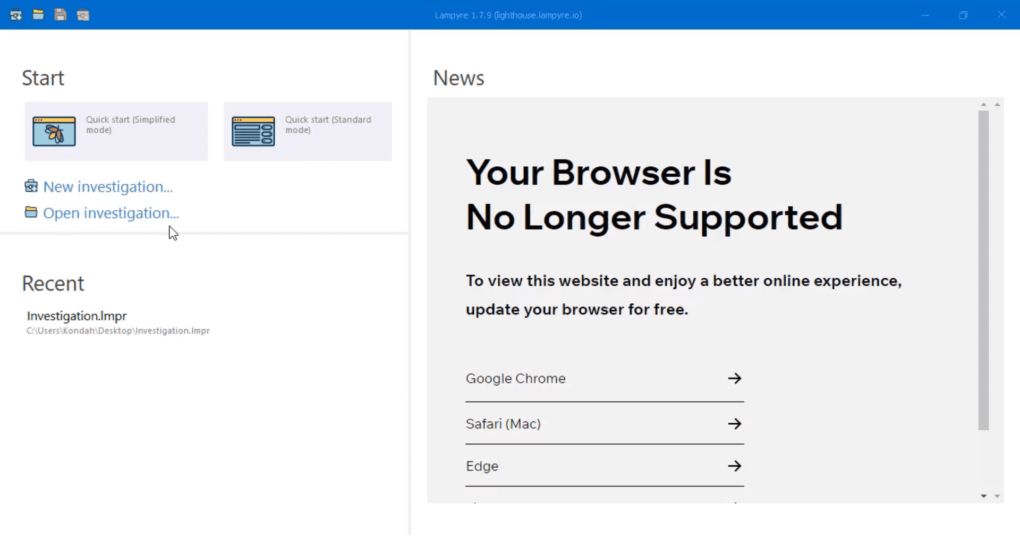Click the new investigation briefcase icon in title bar
The image size is (1020, 548).
pyautogui.click(x=16, y=15)
